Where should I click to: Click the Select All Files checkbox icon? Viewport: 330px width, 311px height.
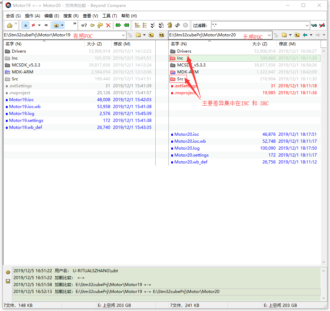pos(161,25)
